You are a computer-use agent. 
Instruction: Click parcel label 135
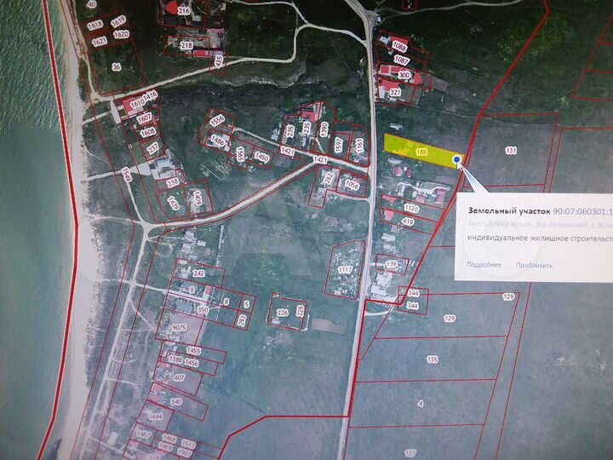tap(432, 359)
